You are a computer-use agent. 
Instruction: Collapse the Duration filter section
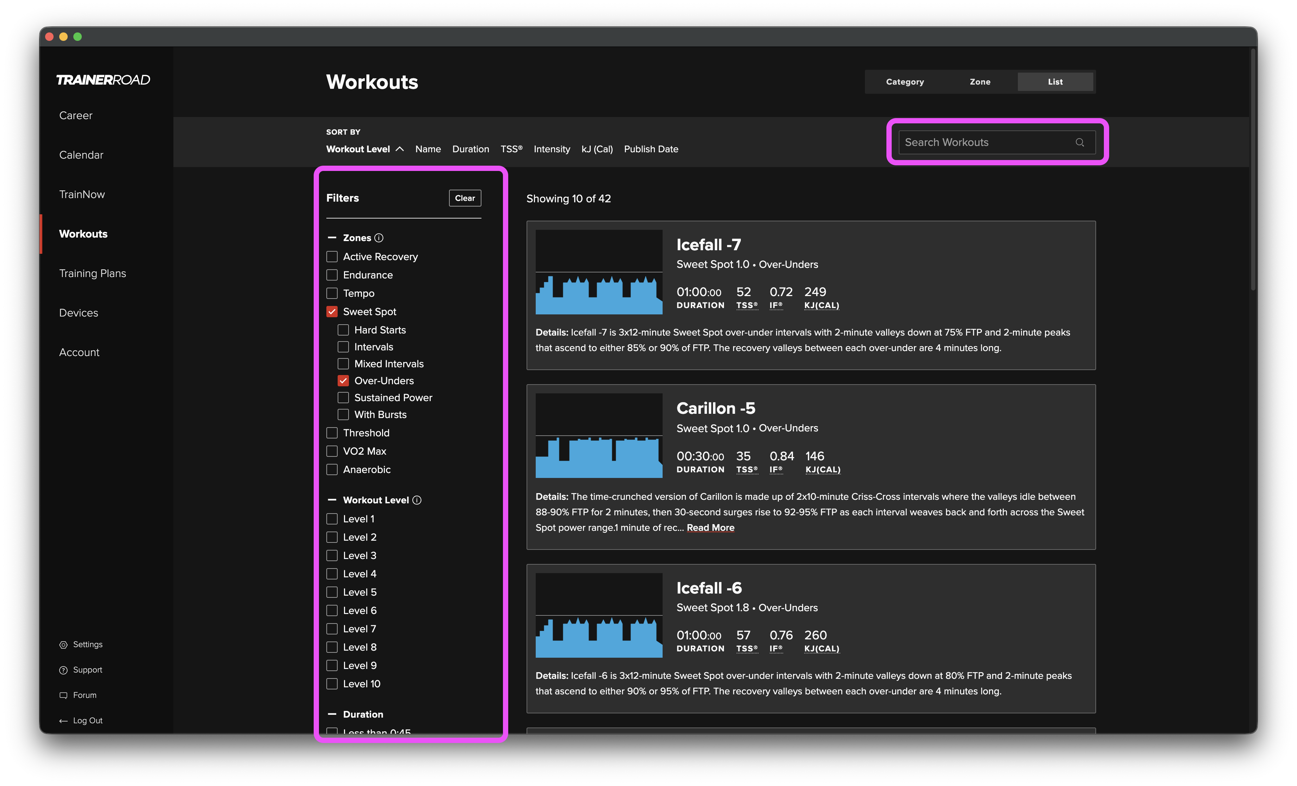pos(332,714)
